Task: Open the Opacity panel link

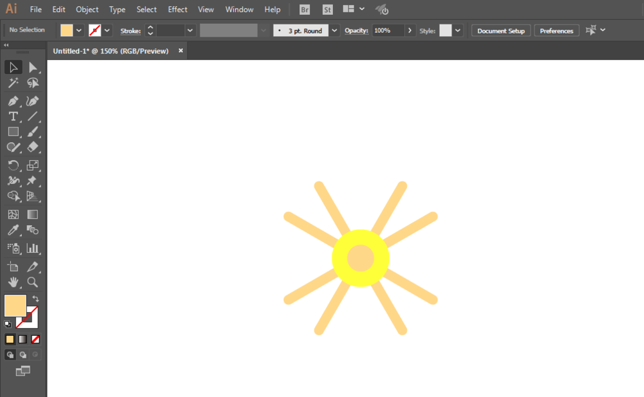Action: [x=356, y=31]
